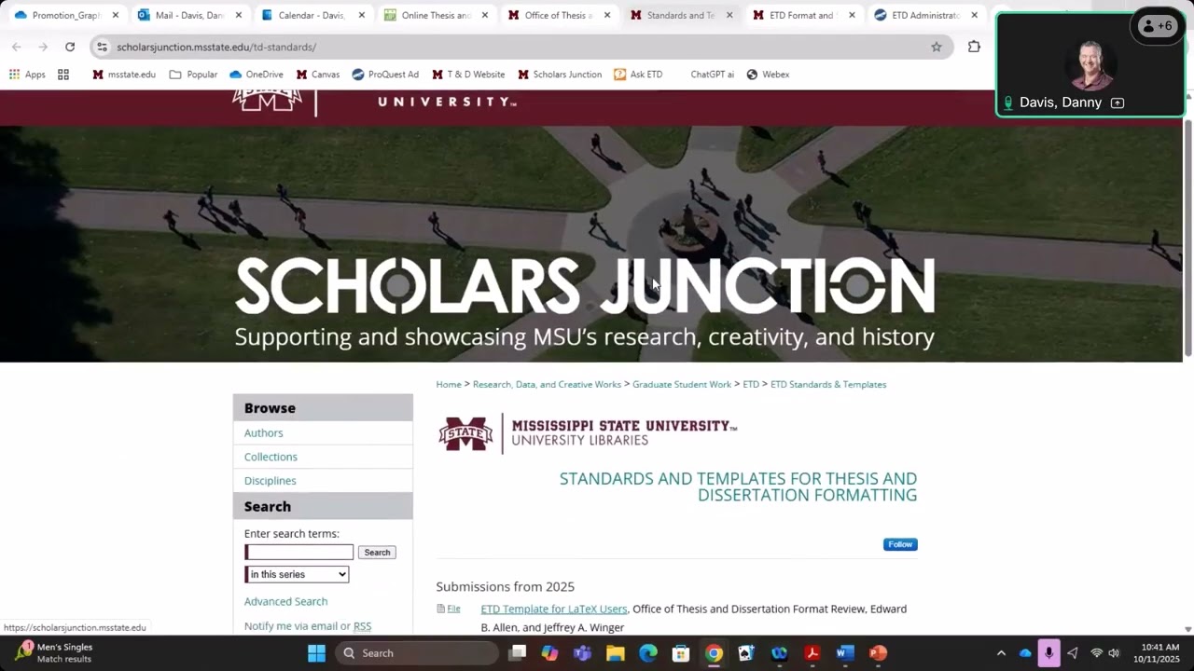Open the Popular bookmarks folder
Screen dimensions: 1194x671
click(193, 75)
